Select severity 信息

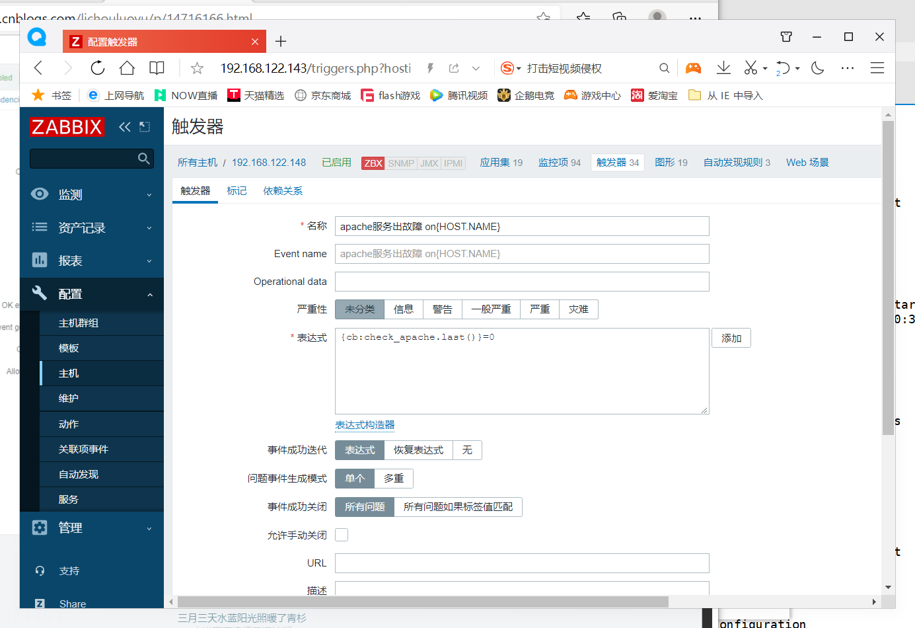click(404, 309)
